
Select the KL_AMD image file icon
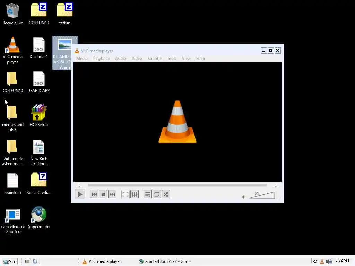point(65,53)
